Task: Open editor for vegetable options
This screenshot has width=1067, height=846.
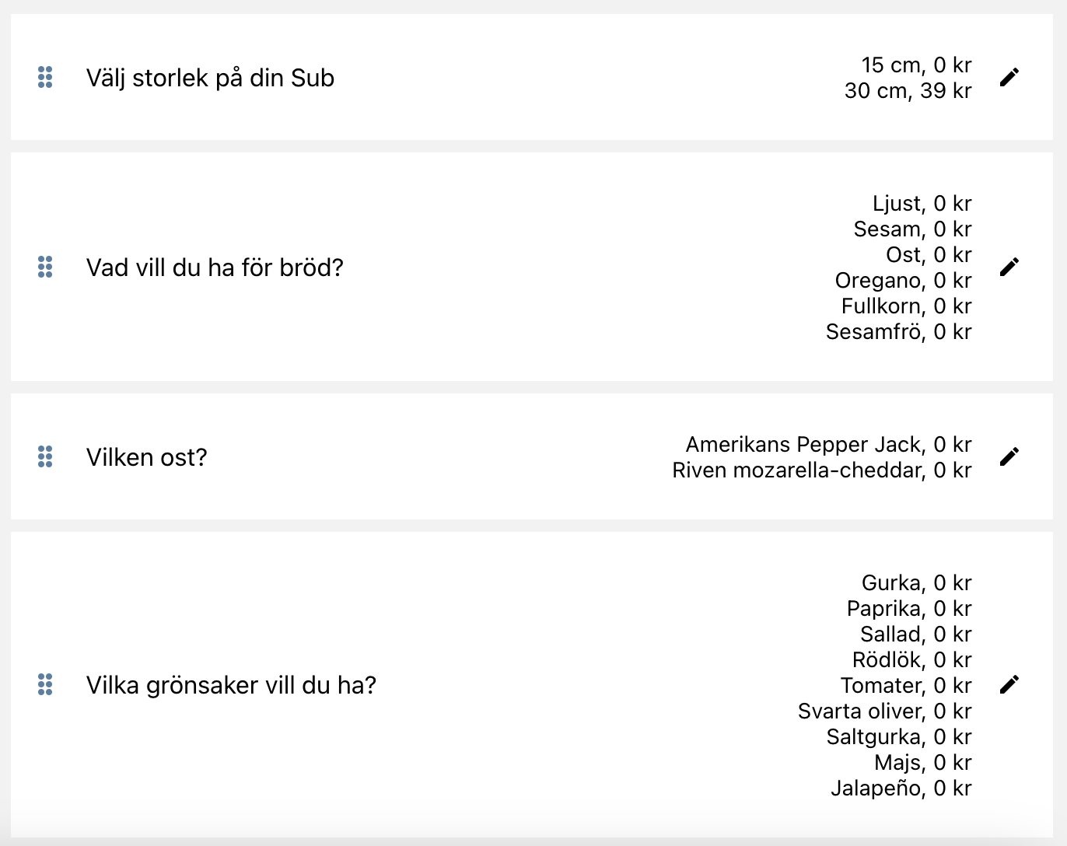Action: coord(1009,684)
